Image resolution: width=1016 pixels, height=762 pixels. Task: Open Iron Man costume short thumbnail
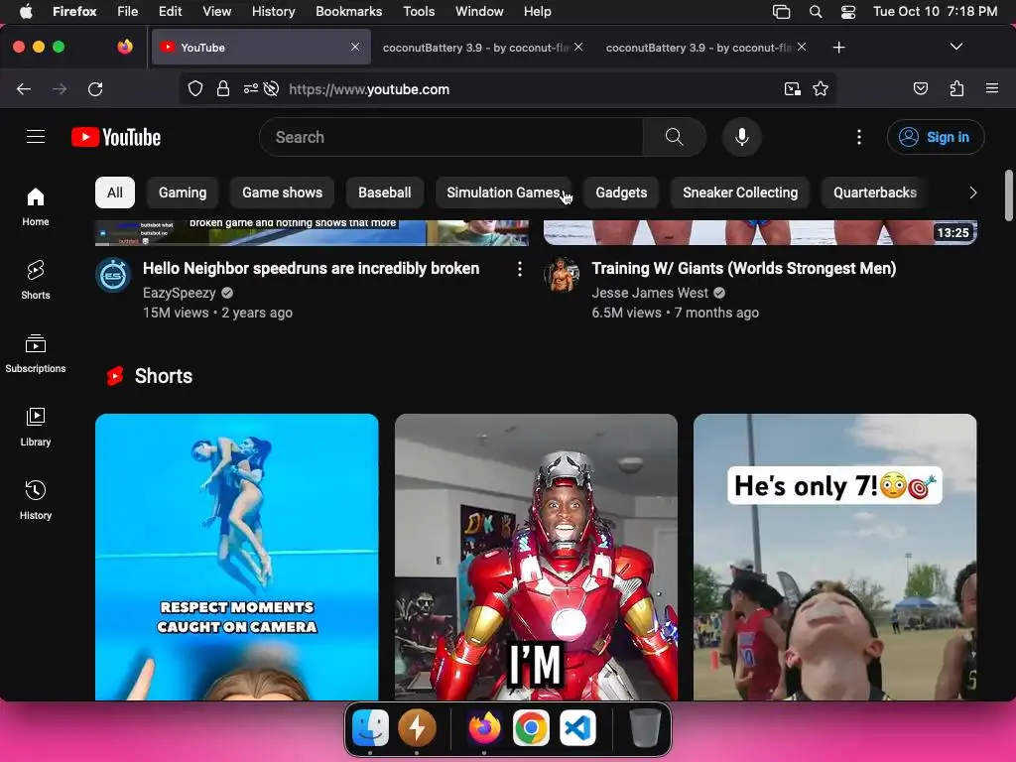[536, 557]
